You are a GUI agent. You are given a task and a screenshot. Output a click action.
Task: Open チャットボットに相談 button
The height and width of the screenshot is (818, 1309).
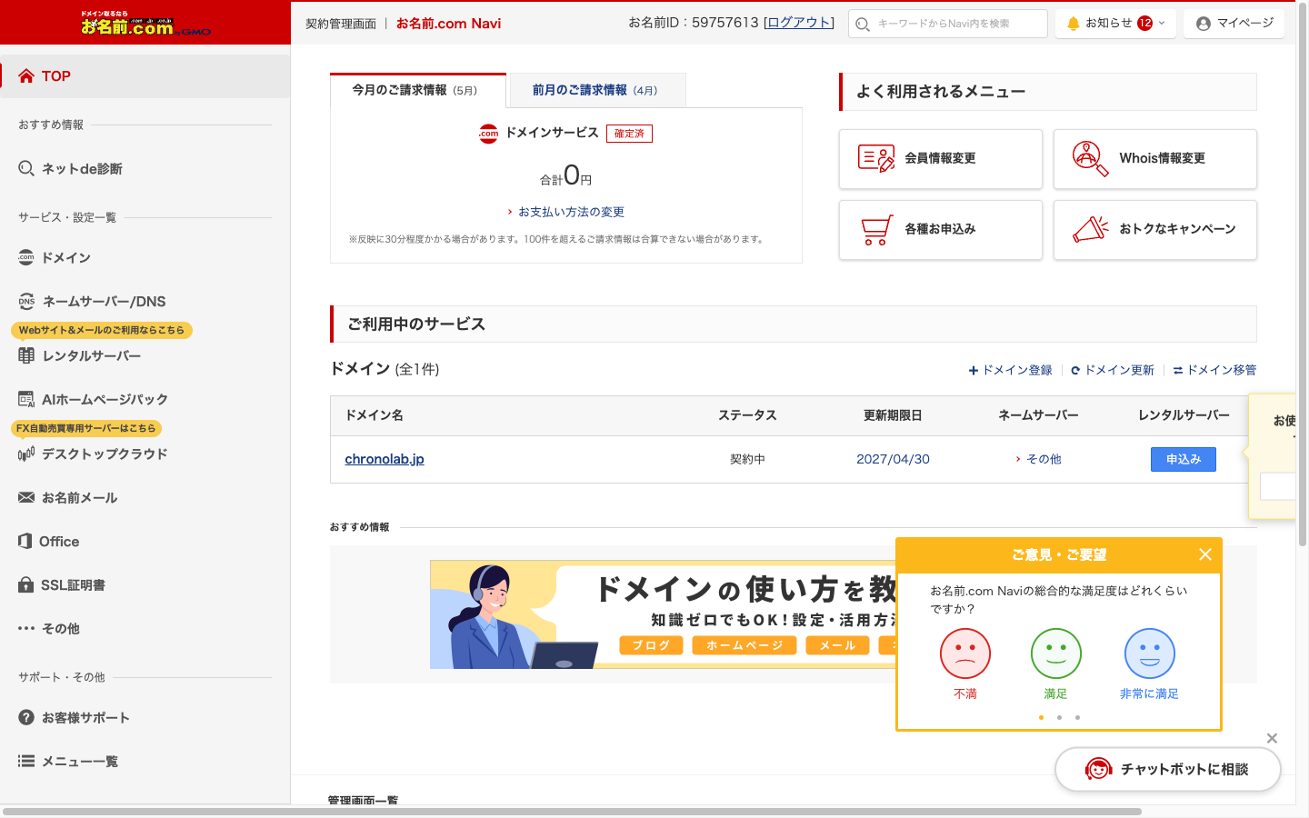click(x=1168, y=769)
